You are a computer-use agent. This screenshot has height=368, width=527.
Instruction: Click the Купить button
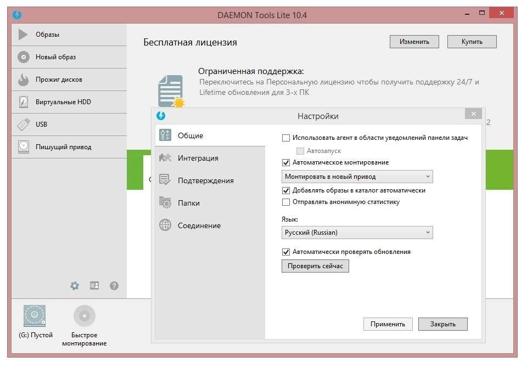click(472, 42)
